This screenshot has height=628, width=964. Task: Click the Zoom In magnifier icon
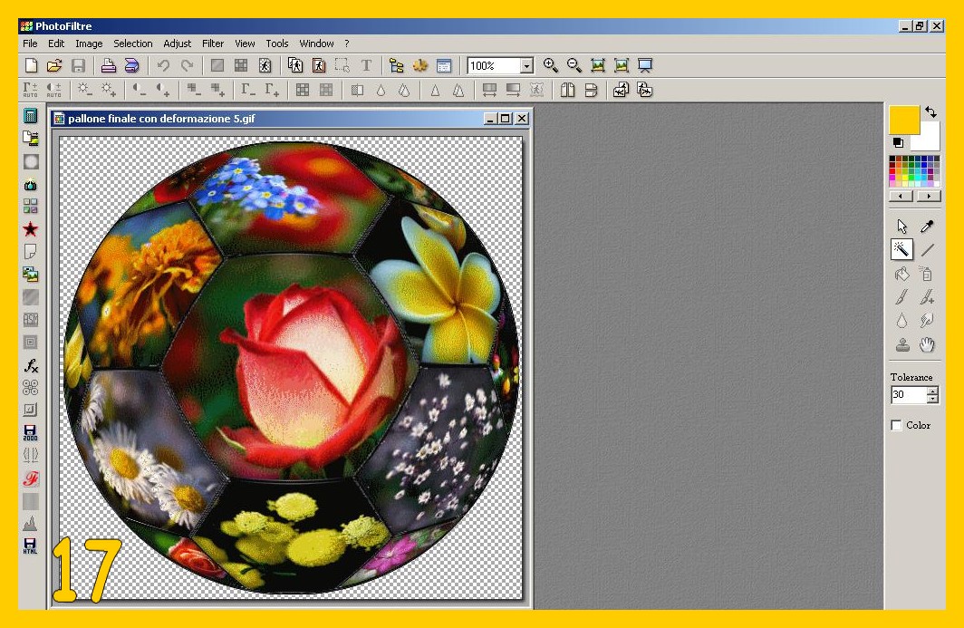[550, 65]
